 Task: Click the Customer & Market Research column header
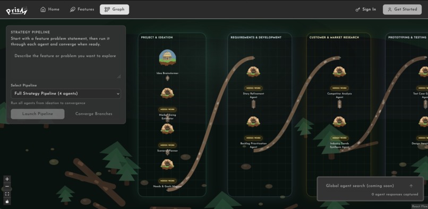[x=334, y=37]
